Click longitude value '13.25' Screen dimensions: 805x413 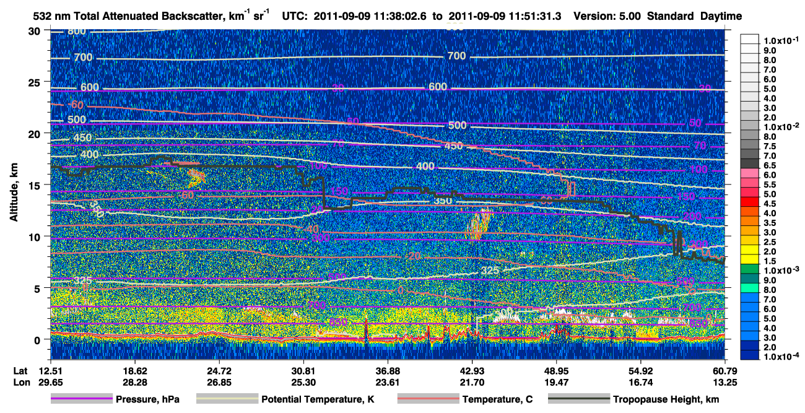(725, 383)
